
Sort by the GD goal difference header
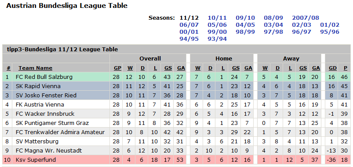331,68
